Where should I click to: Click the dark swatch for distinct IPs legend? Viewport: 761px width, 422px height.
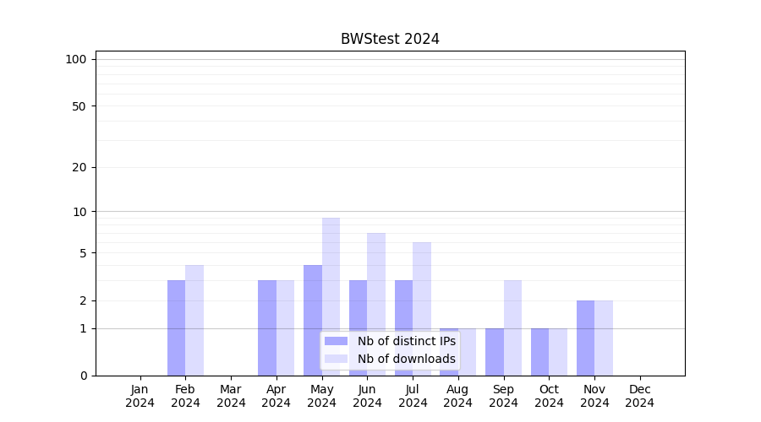[x=336, y=341]
